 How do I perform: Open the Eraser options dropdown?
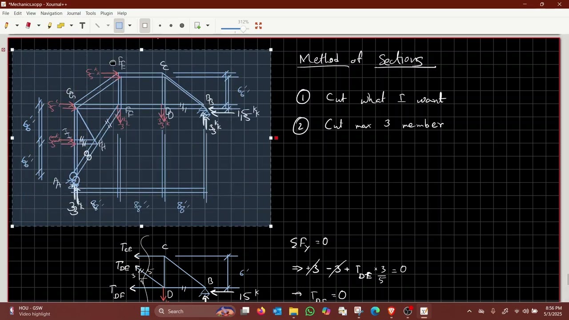(39, 26)
